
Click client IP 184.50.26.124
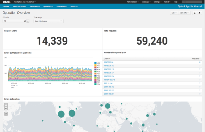tap(109, 73)
